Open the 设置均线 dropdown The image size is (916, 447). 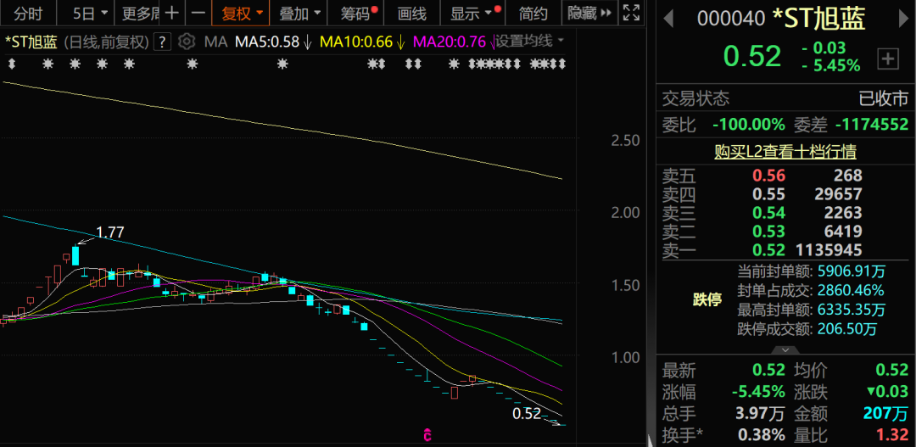[530, 42]
